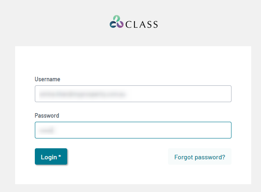Click the Username field label
The width and height of the screenshot is (261, 192).
[x=48, y=79]
